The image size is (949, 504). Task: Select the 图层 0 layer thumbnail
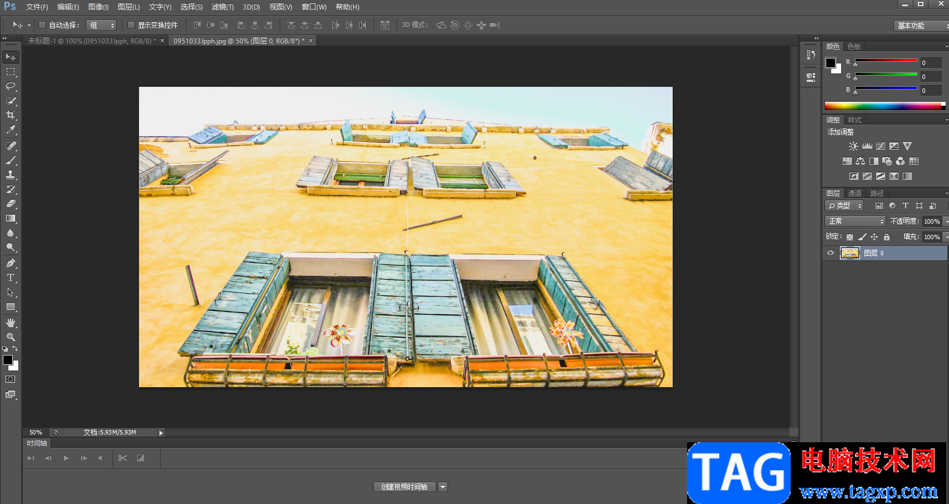pyautogui.click(x=849, y=253)
